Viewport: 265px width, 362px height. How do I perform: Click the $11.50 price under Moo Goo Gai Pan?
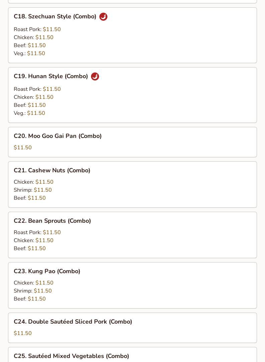click(23, 148)
